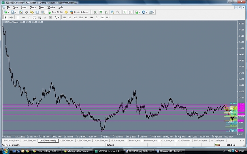
Task: Select the Trendline drawing tool
Action: (x=29, y=17)
